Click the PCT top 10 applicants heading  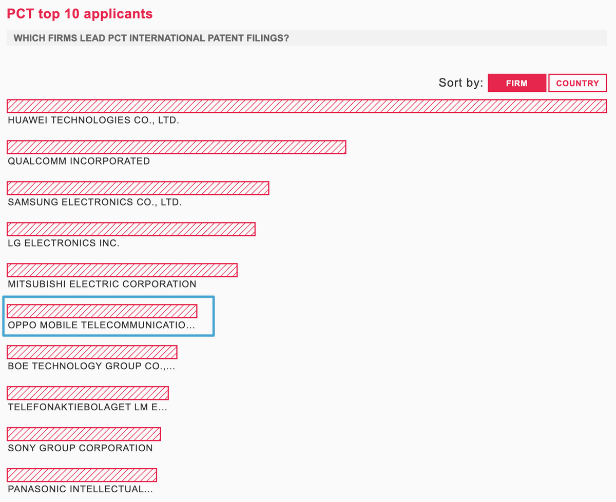(x=80, y=13)
